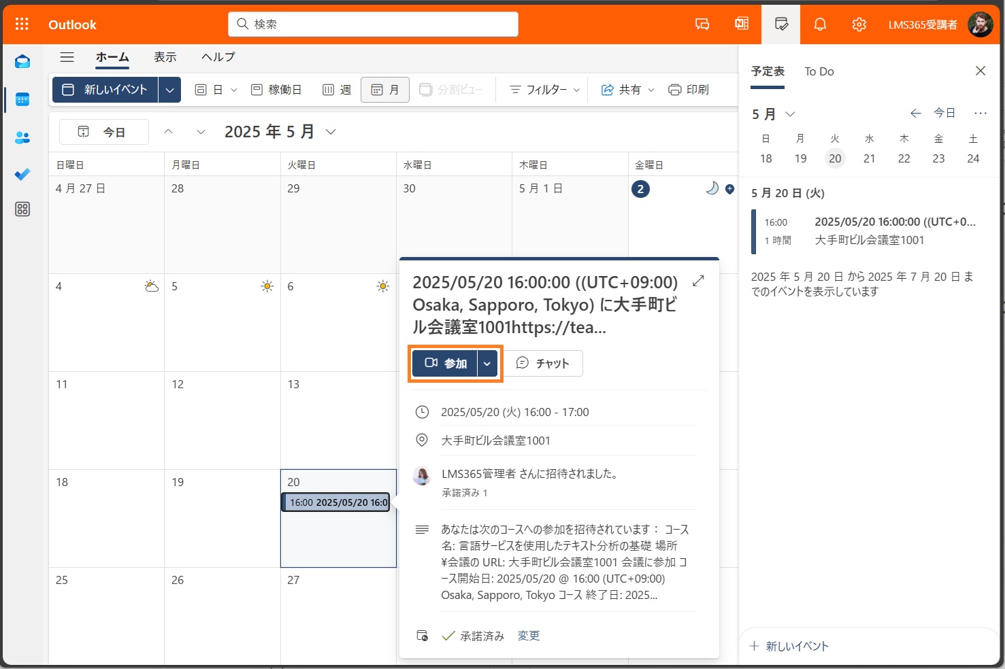Click the location pin icon on May 2
The width and height of the screenshot is (1005, 669).
tap(729, 189)
